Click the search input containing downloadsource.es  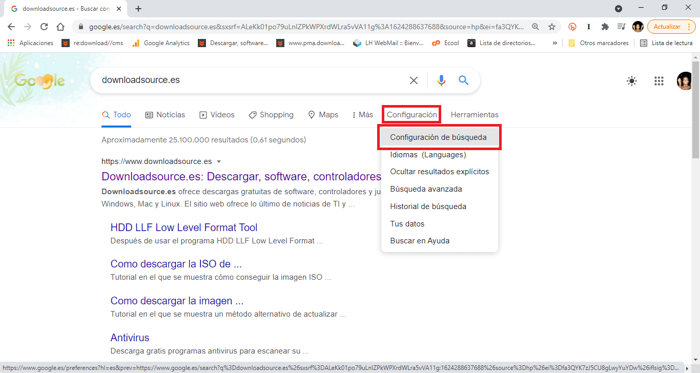[x=251, y=80]
